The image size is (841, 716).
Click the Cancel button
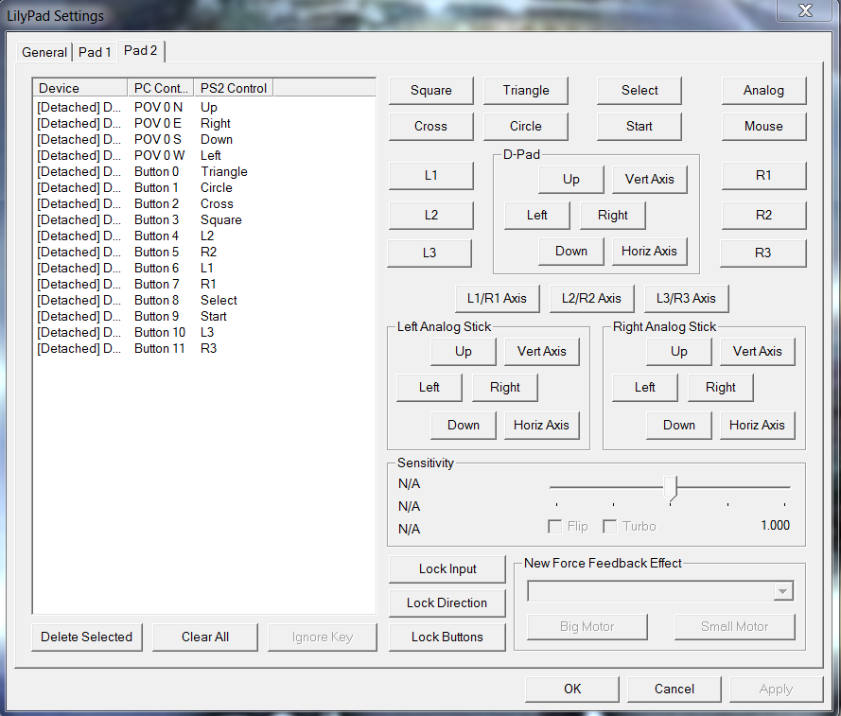(675, 689)
